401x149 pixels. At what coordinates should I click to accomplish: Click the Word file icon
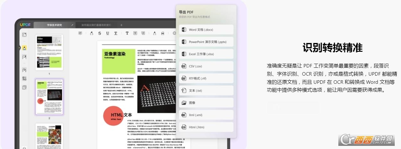click(x=184, y=30)
